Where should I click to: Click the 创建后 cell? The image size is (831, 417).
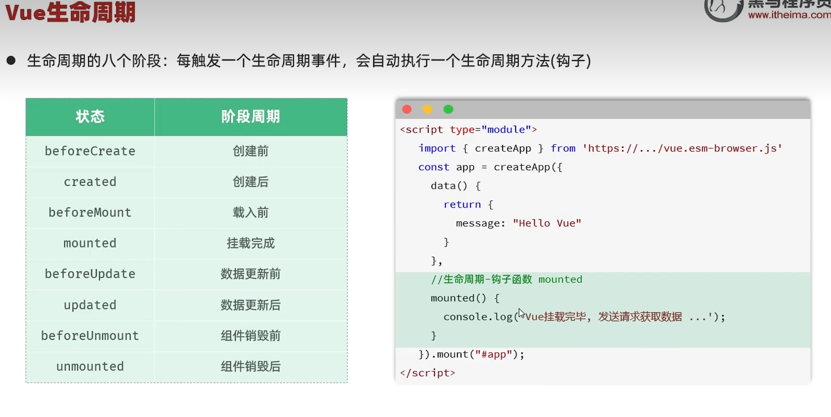pos(251,182)
